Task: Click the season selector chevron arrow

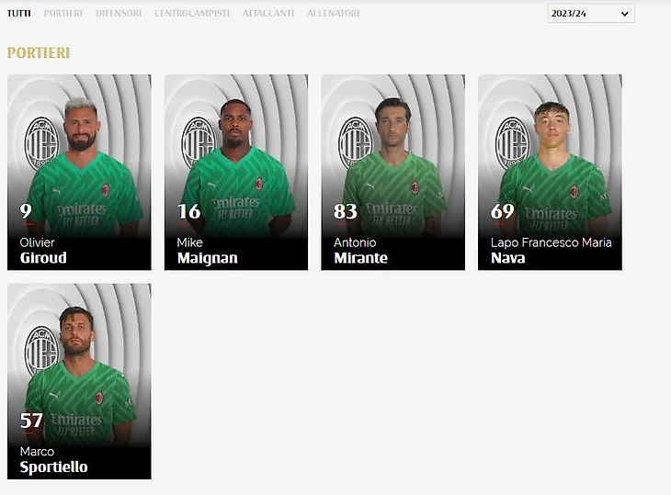Action: (x=625, y=14)
